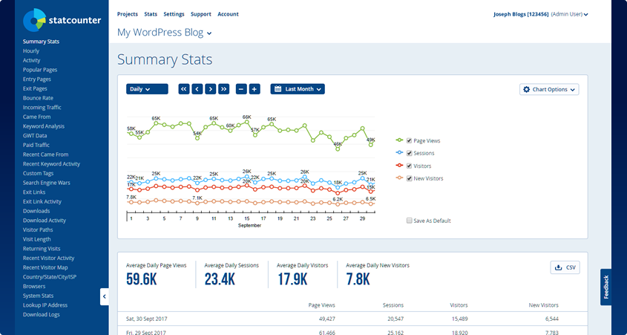Go to previous period with left arrow

[x=197, y=89]
